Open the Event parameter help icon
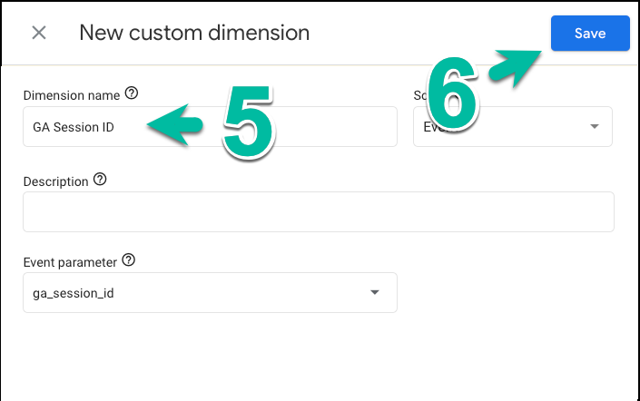This screenshot has width=640, height=401. 129,259
